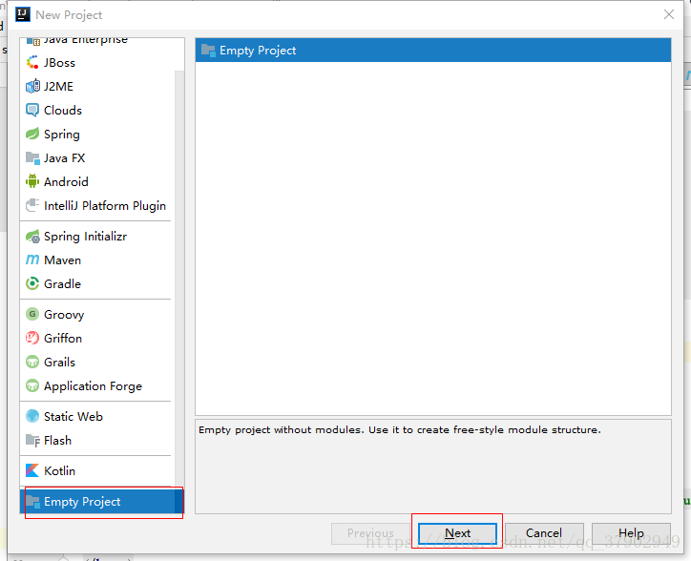Select Java FX project type
This screenshot has width=691, height=561.
click(x=97, y=157)
